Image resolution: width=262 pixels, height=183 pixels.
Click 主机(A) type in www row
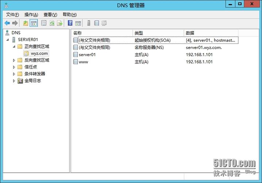click(x=141, y=62)
